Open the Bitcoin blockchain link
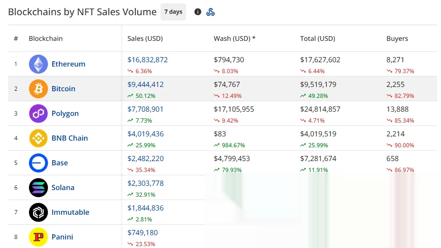The height and width of the screenshot is (248, 441). pos(64,89)
